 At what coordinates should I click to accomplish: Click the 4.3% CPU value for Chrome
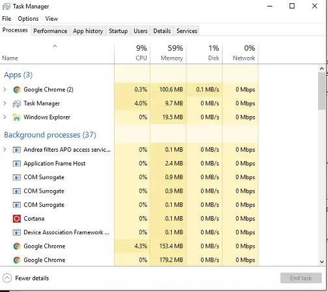click(x=141, y=246)
